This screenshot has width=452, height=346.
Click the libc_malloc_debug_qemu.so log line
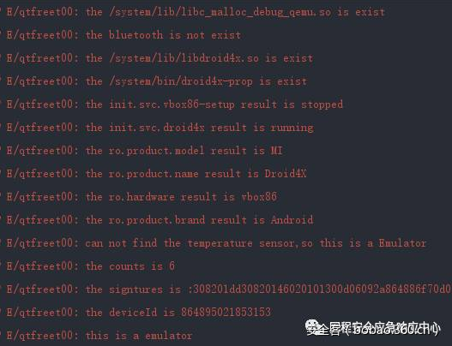pyautogui.click(x=196, y=12)
